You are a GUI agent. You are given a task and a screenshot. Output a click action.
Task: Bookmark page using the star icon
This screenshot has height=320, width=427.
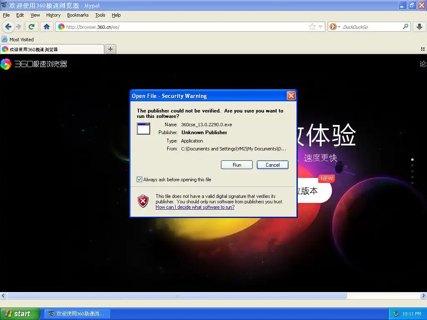click(x=312, y=27)
